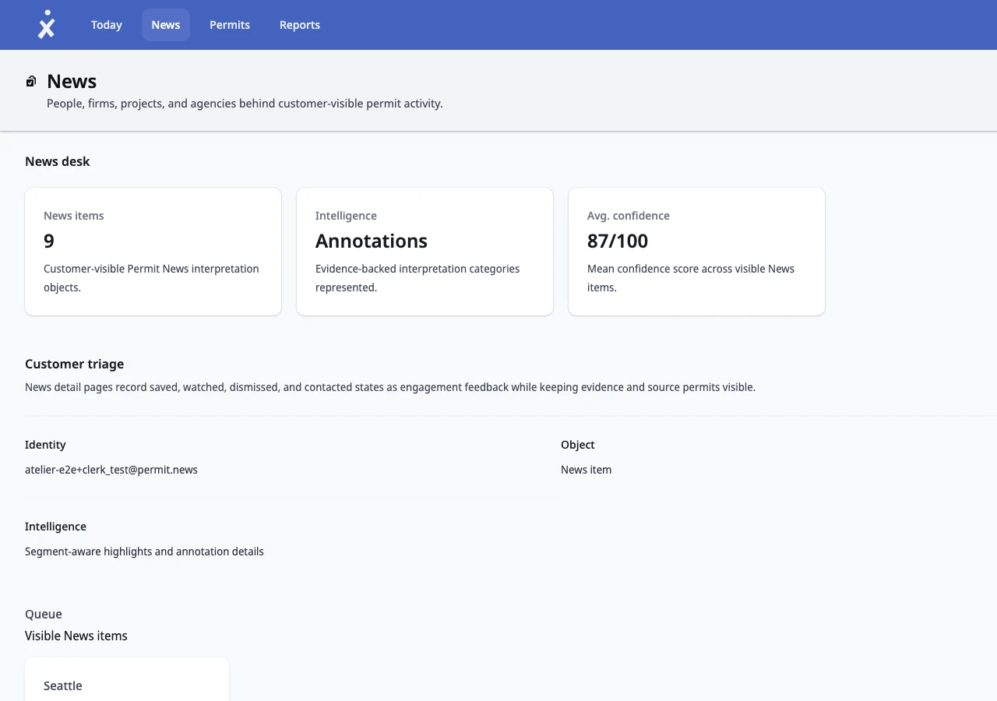
Task: Click "Customer-visible Permit News interpretation" description
Action: 151,278
